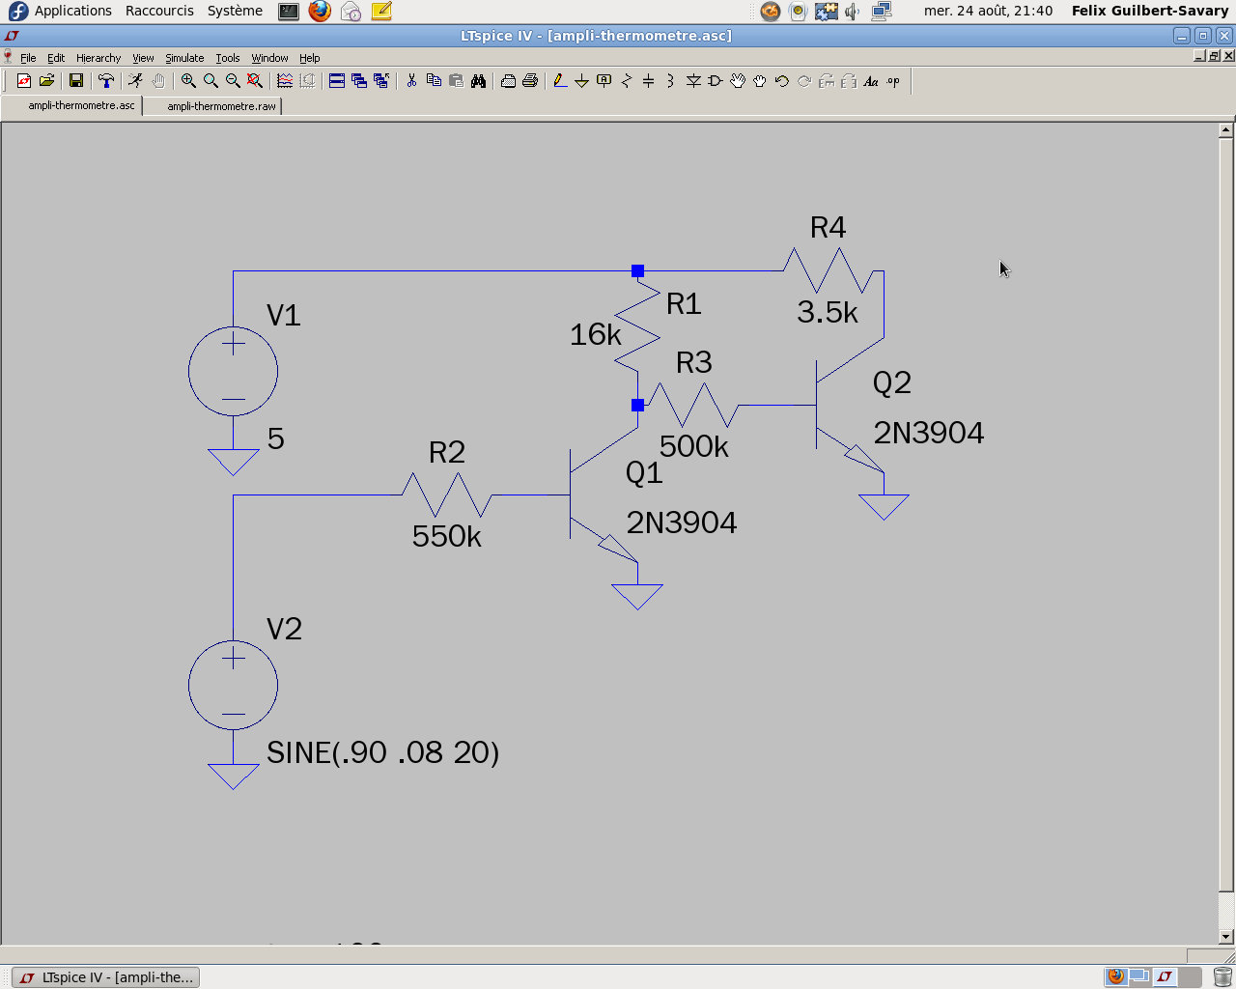The image size is (1236, 989).
Task: Click the R3 500k value label
Action: coord(694,446)
